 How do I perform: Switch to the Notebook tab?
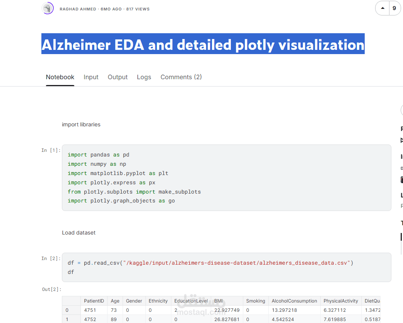[x=60, y=77]
